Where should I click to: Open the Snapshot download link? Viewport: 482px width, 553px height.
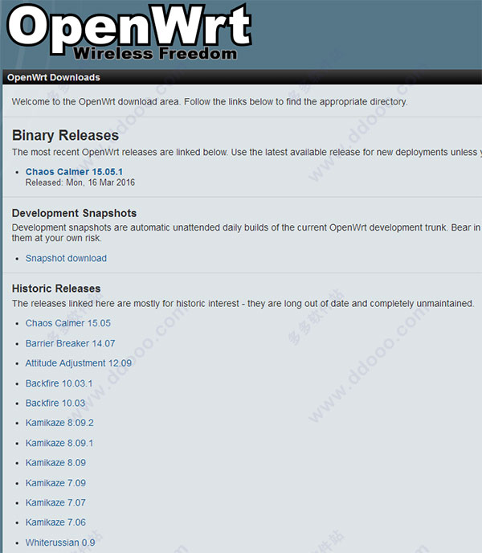coord(66,258)
